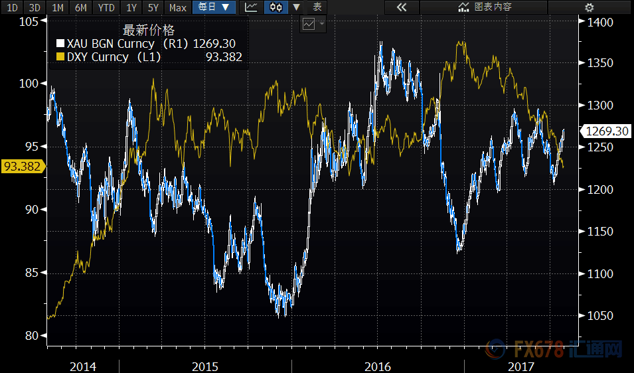Screen dimensions: 634x373
Task: Select the 1D time range
Action: tap(12, 7)
